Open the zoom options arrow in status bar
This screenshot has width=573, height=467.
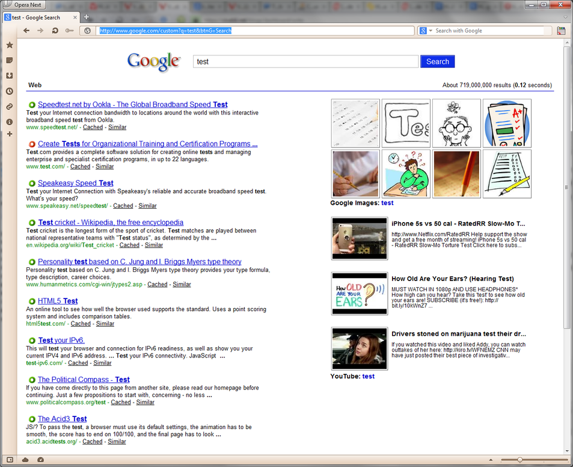(x=491, y=460)
